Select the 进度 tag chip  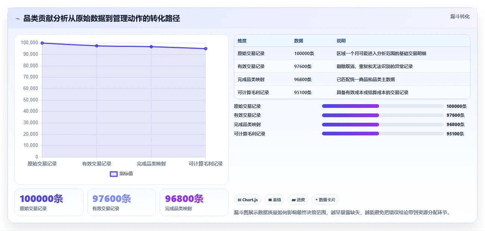tap(298, 200)
